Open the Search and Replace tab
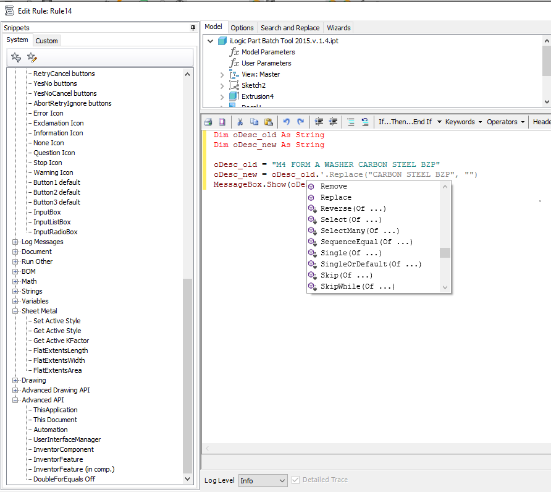The image size is (551, 492). click(x=290, y=27)
